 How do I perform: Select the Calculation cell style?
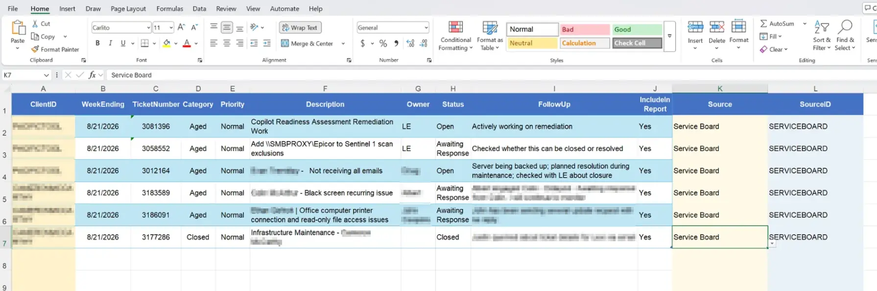click(x=585, y=43)
